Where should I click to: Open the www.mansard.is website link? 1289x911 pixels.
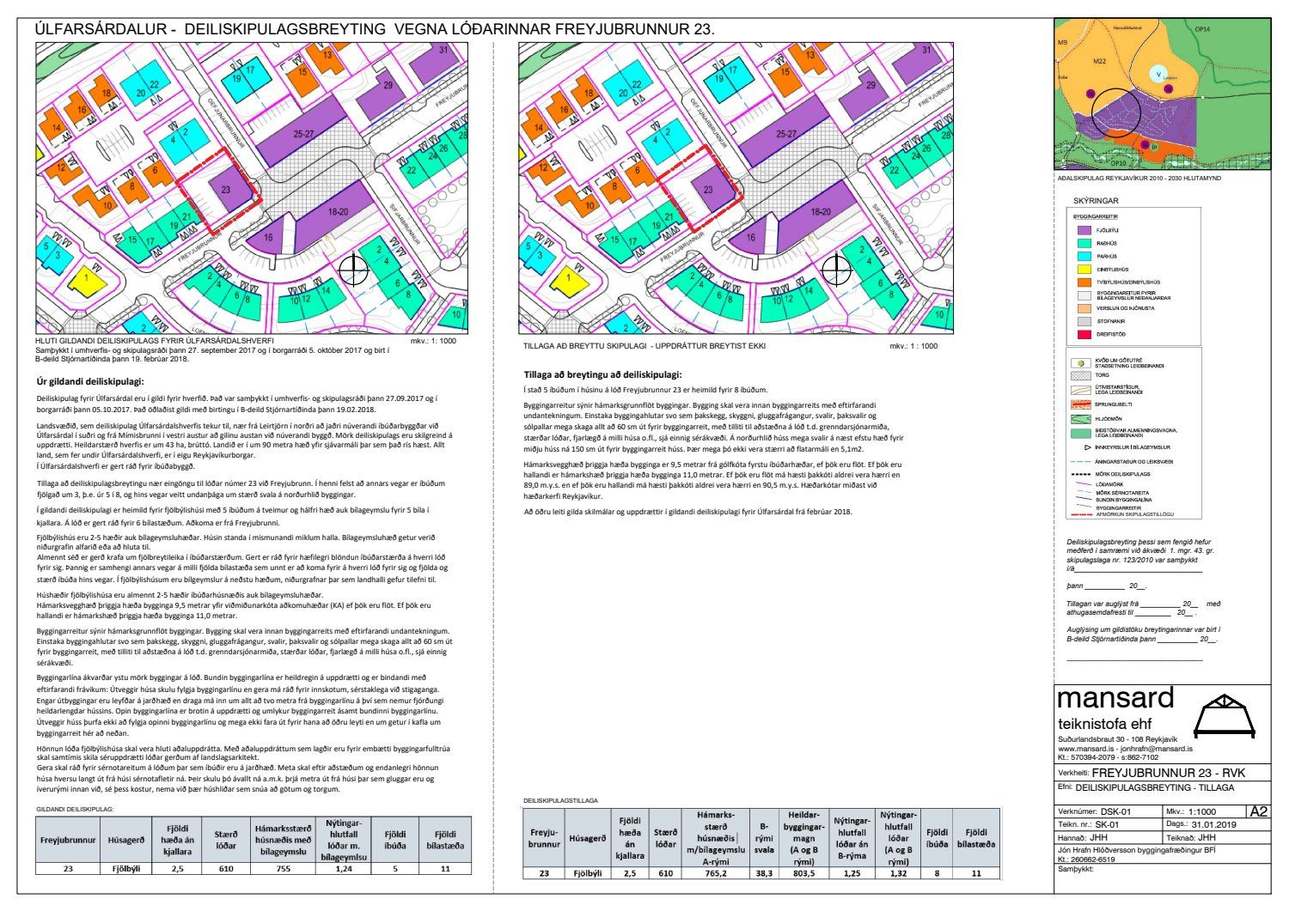(1086, 749)
